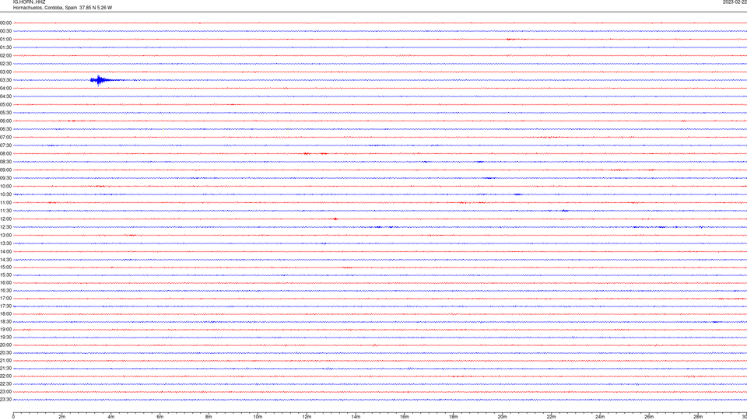
Task: Click the 09:00 time label
Action: (5, 170)
